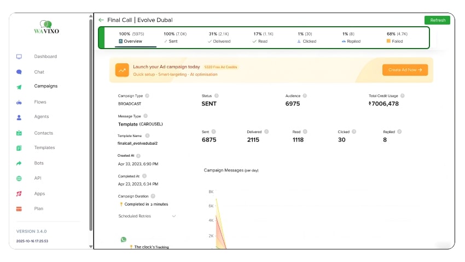Click the Dashboard monitor icon in sidebar

pos(19,57)
